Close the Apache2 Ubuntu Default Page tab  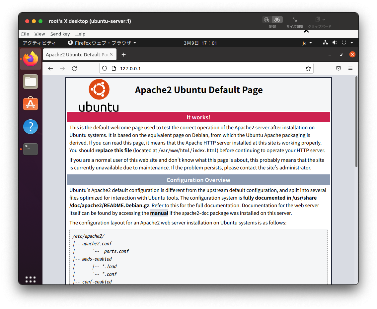coord(111,55)
